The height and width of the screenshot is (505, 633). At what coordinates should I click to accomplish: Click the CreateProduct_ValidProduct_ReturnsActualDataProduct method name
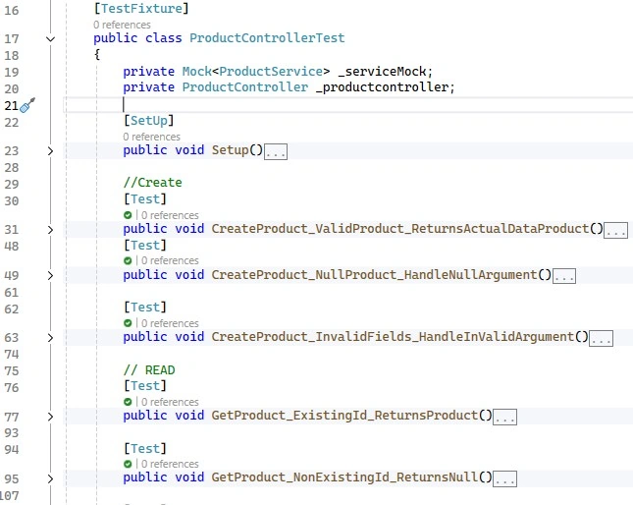pos(400,229)
